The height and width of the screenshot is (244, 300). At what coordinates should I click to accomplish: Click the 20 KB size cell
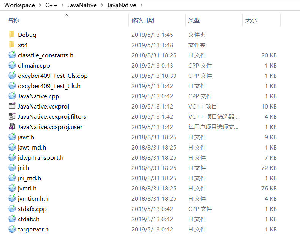(x=269, y=55)
